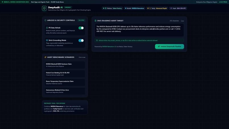
Task: Click the Hash status chip icon
Action: (x=171, y=8)
